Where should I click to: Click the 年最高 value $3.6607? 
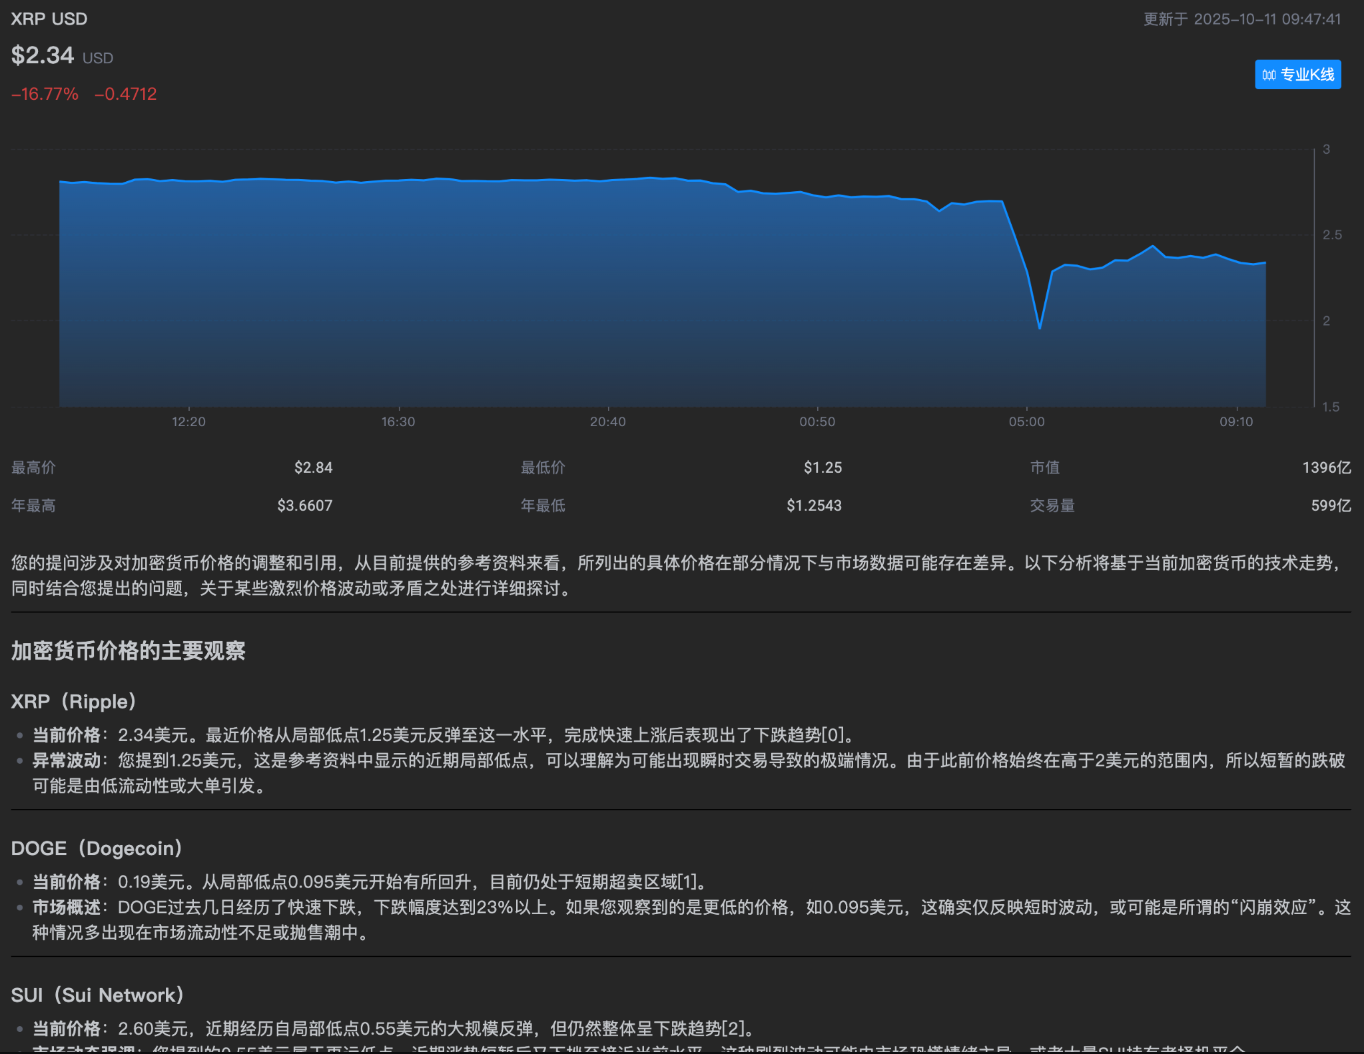click(x=304, y=505)
